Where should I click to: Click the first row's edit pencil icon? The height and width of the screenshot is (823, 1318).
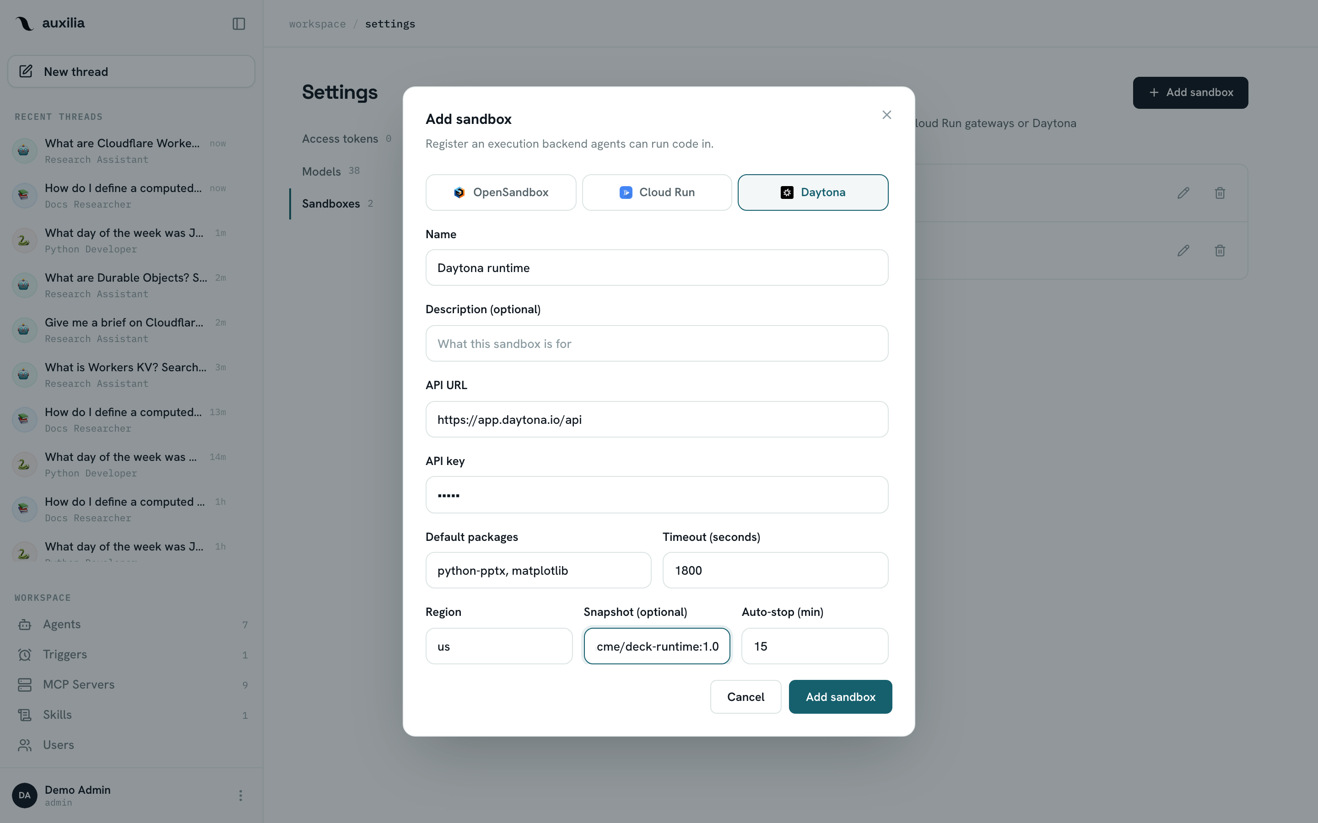(x=1183, y=192)
